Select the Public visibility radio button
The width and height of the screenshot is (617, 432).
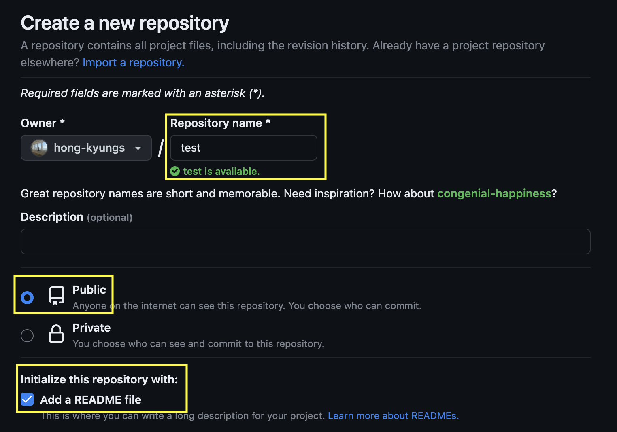27,298
